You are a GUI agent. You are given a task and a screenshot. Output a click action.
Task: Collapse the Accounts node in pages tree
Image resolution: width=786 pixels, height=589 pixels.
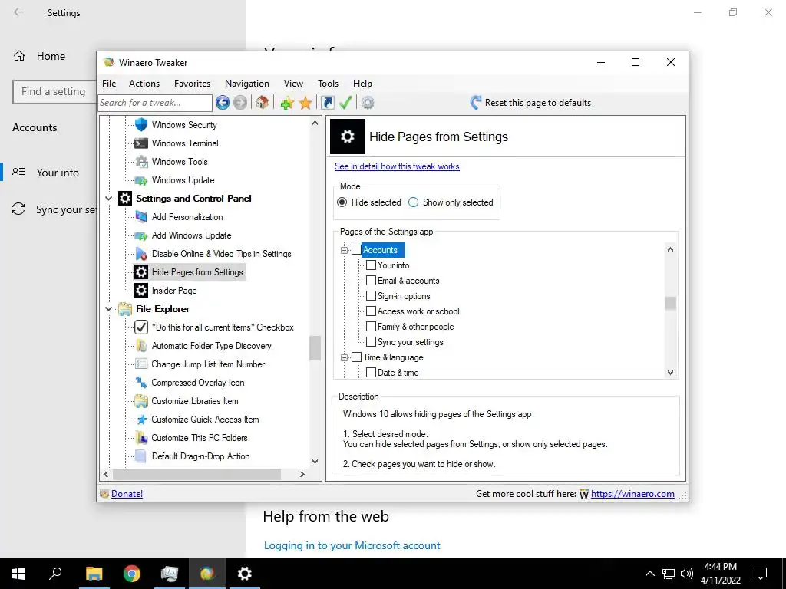tap(345, 250)
